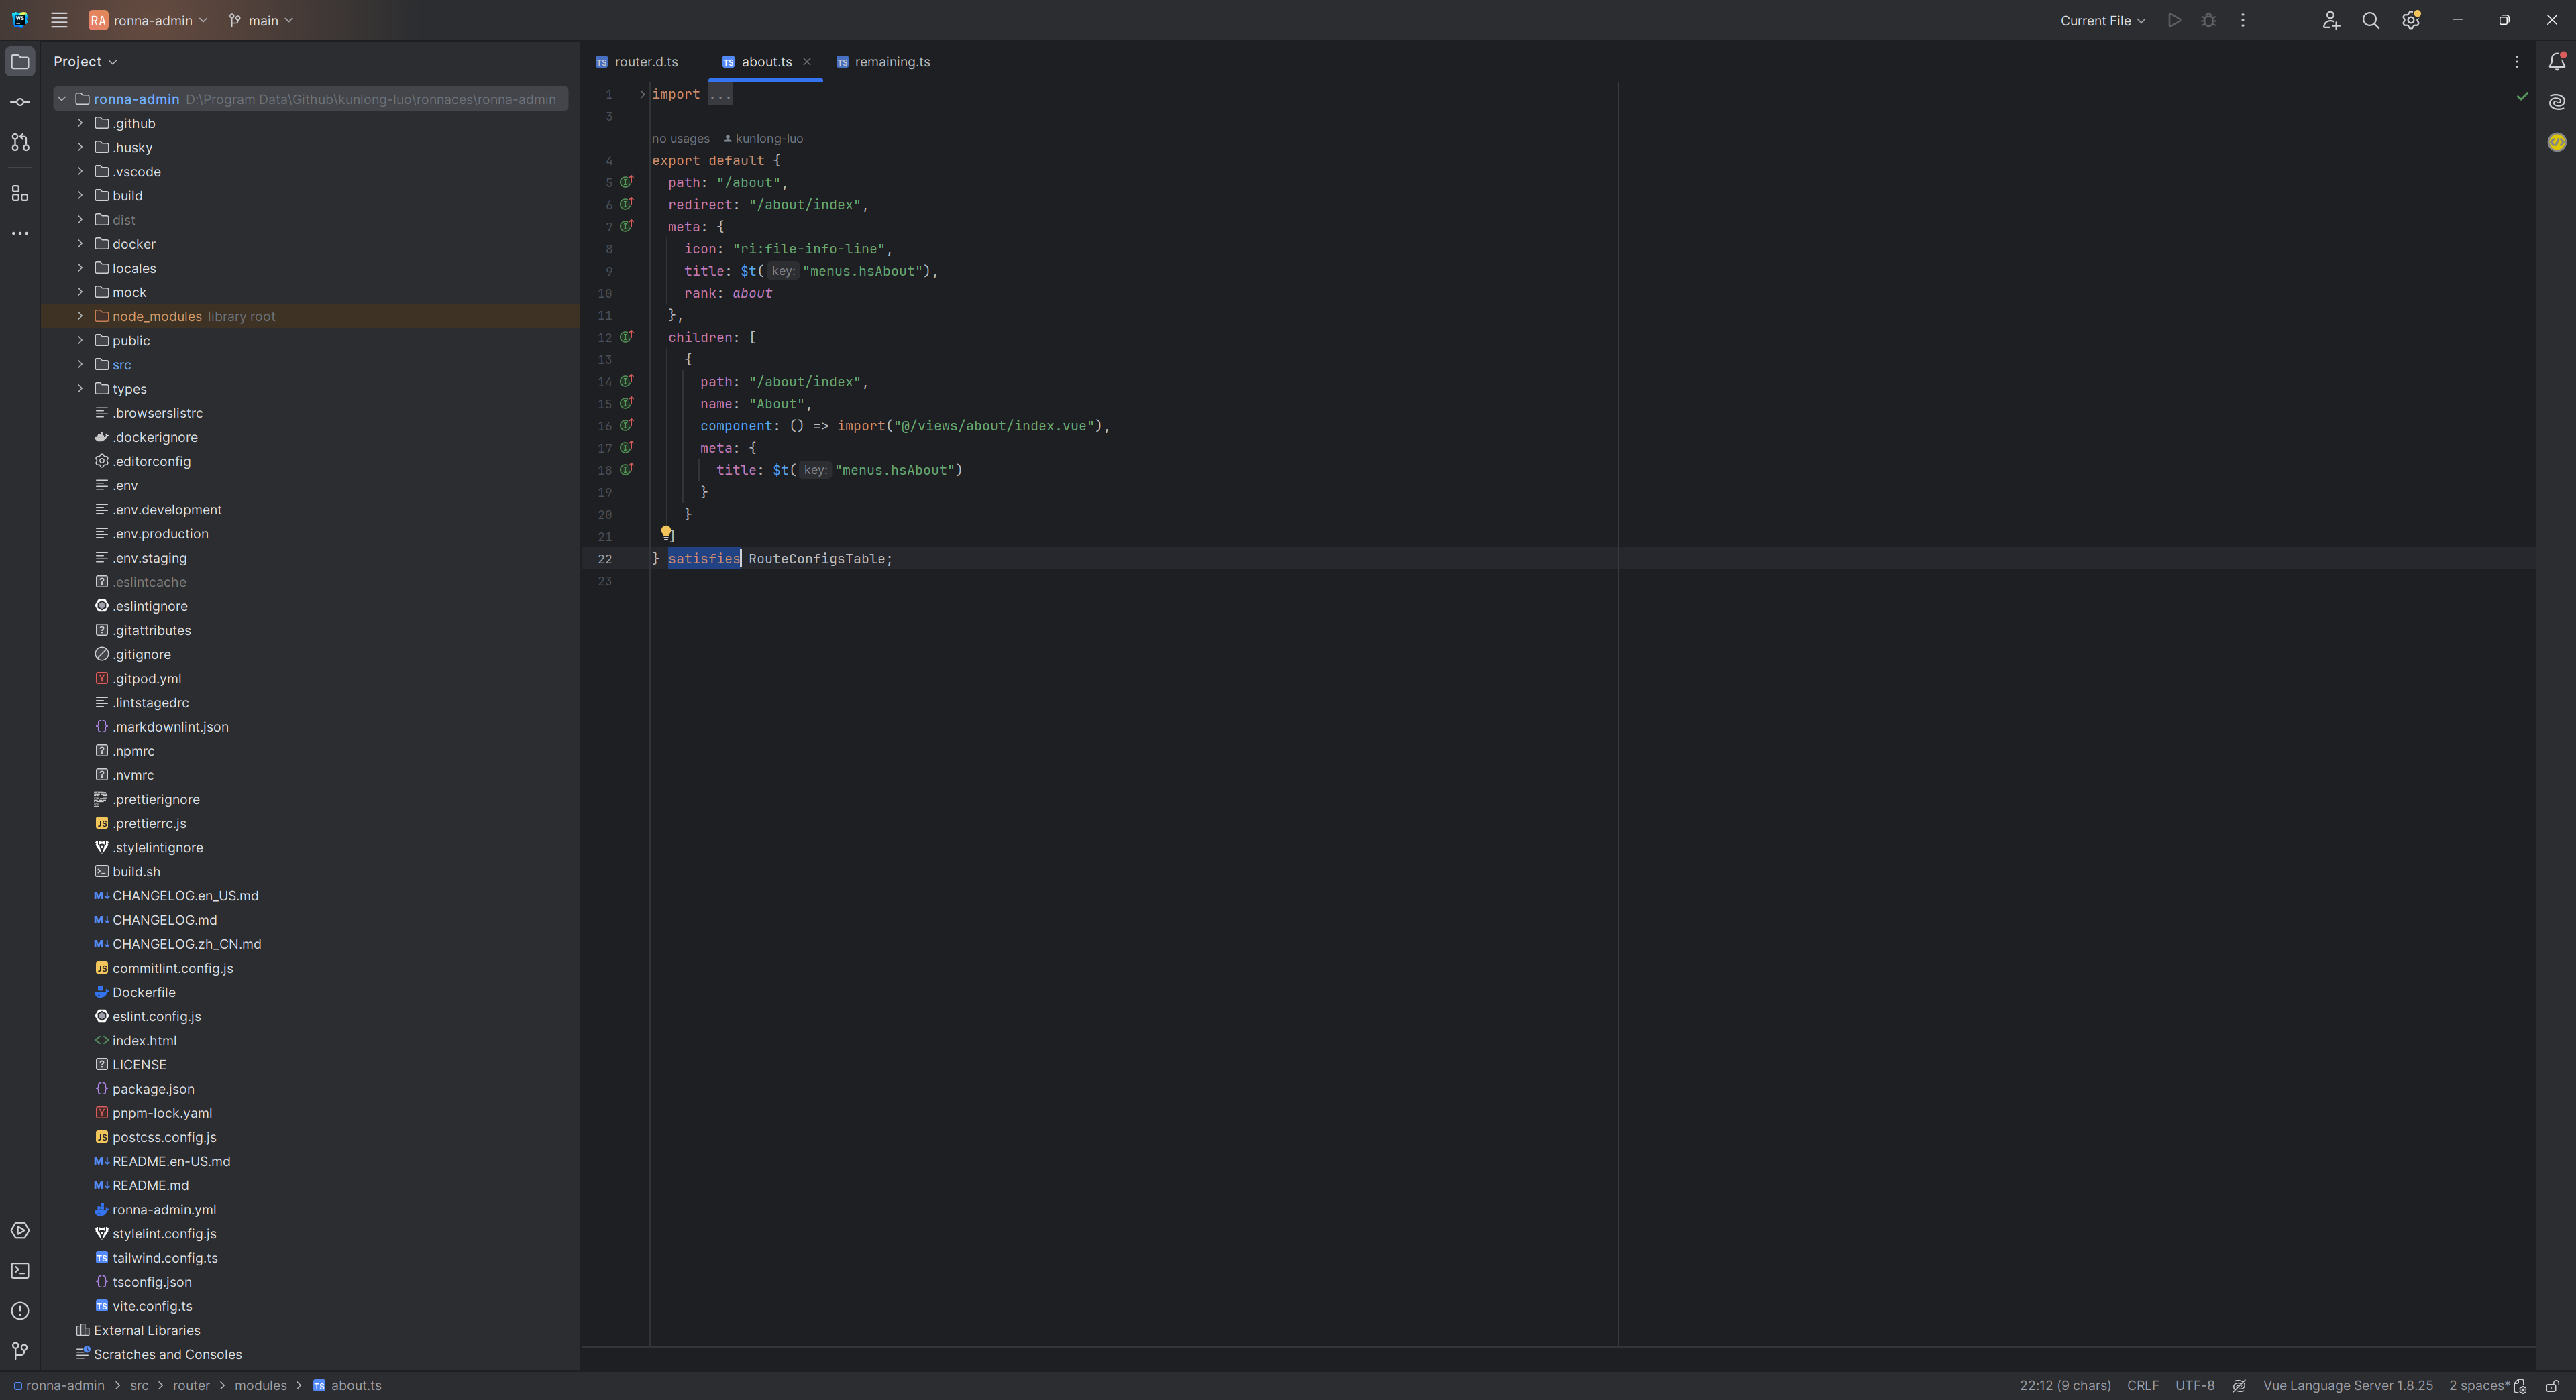Click the inspections green checkmark widget

(2522, 96)
